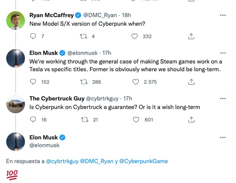Reply to The Cybertruck Guy's tweet
The height and width of the screenshot is (183, 236).
click(x=33, y=120)
